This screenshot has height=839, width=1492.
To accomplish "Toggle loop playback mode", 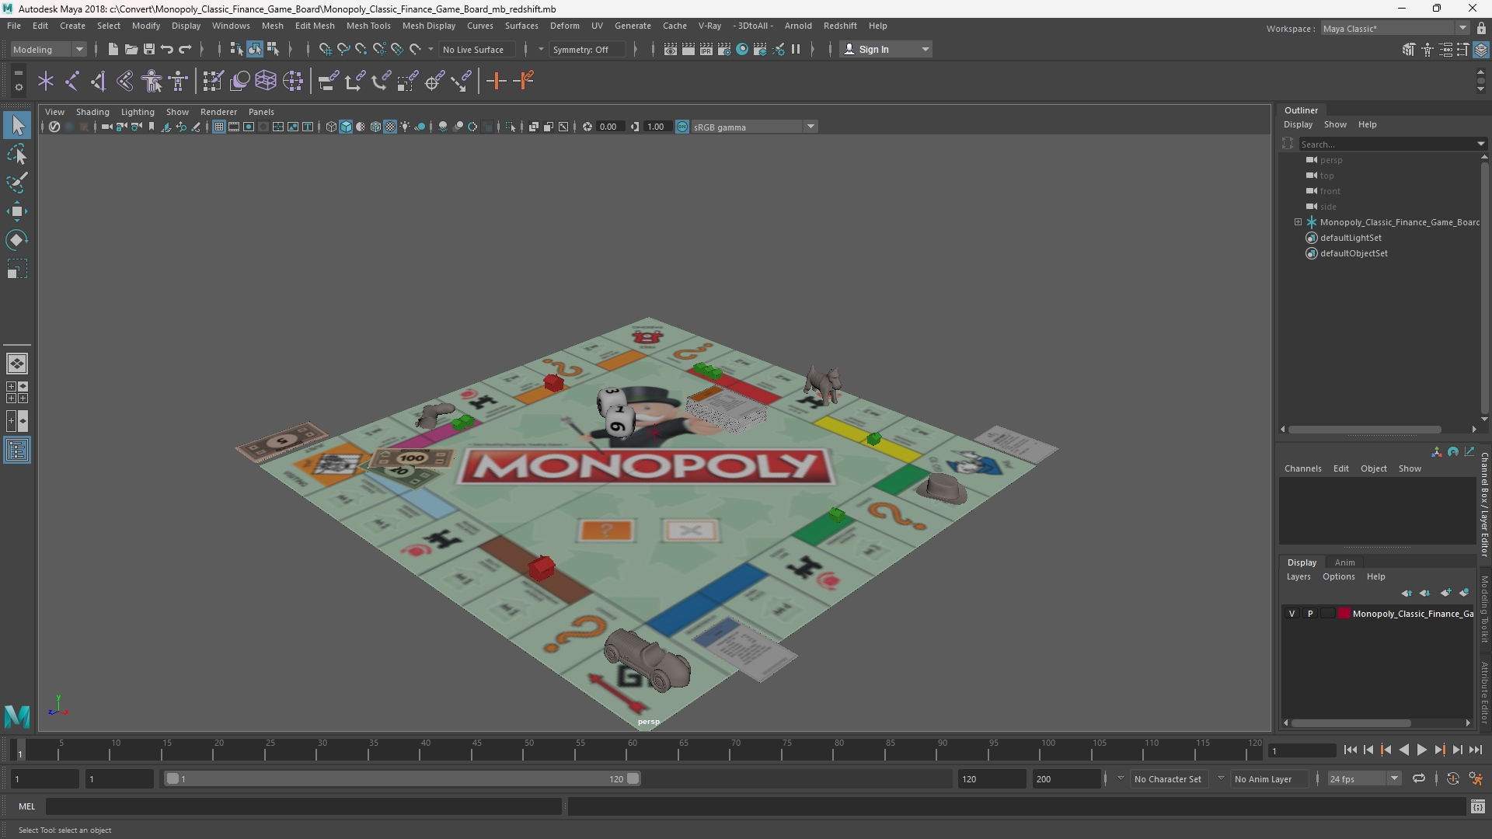I will point(1419,778).
